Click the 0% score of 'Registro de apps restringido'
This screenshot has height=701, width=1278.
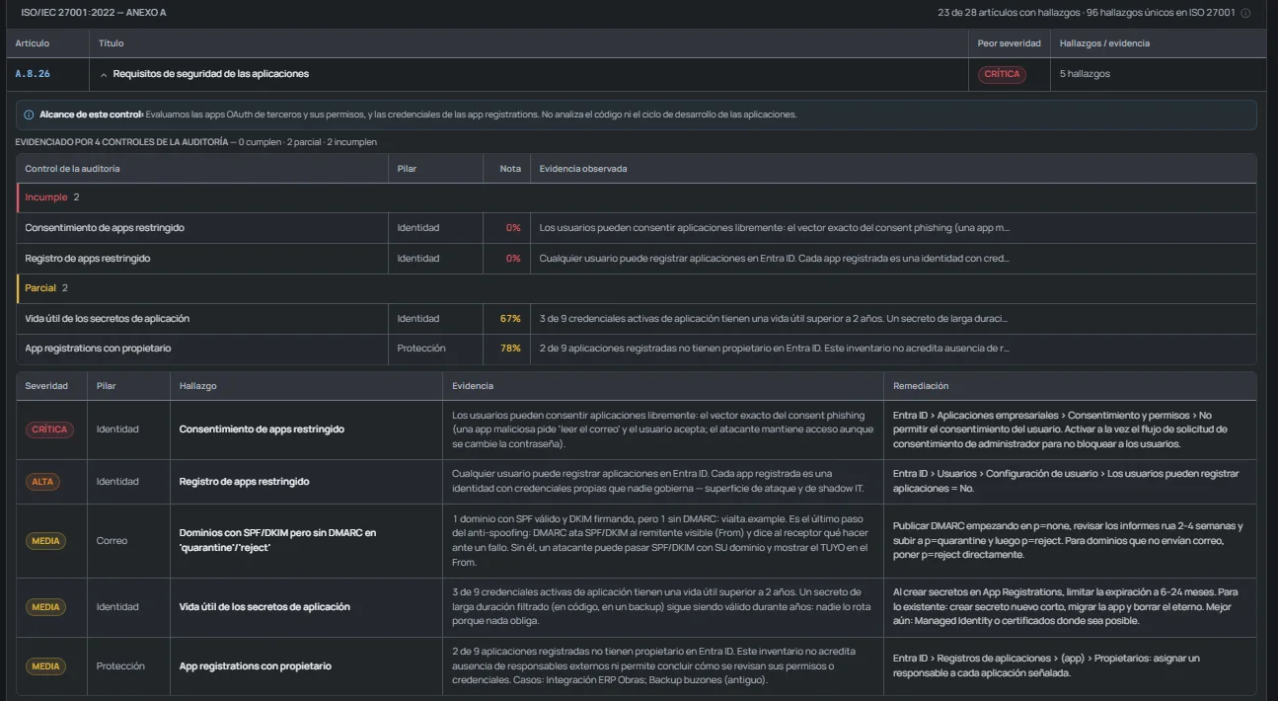pos(513,259)
